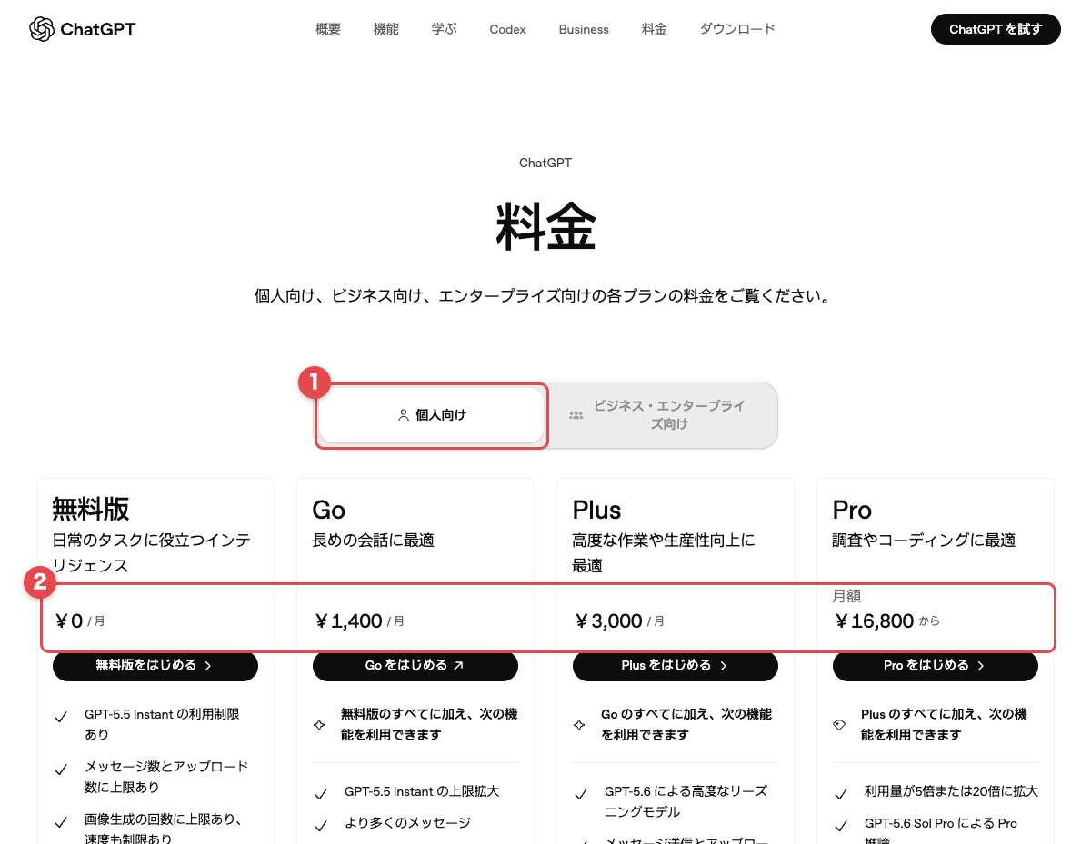Click the ¥3,000 price

click(x=608, y=621)
